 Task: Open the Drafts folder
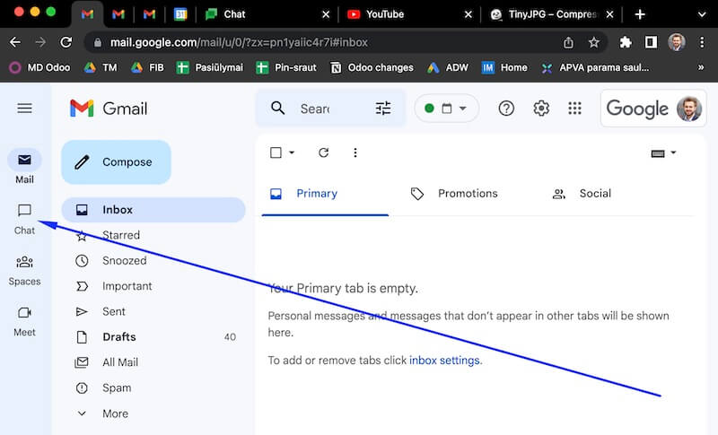[153, 337]
